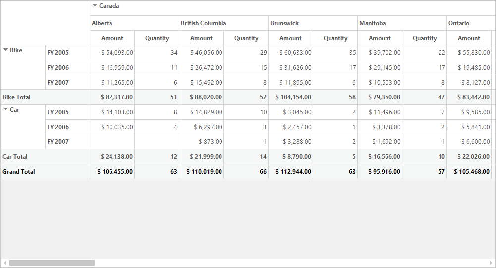Click the FY 2007 row header under Car
The height and width of the screenshot is (268, 496).
[x=68, y=142]
